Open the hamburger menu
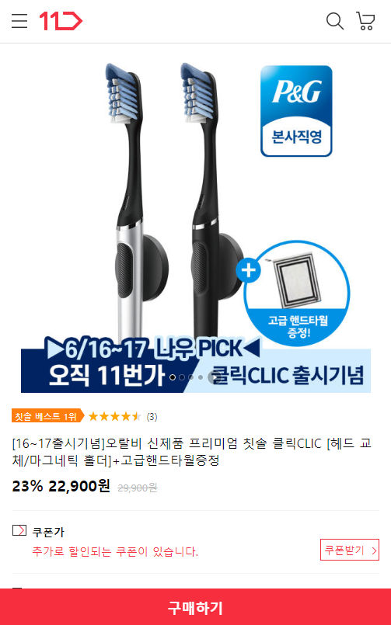This screenshot has height=625, width=391. click(19, 21)
